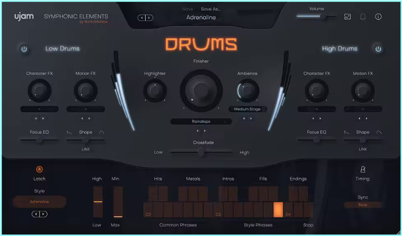The height and width of the screenshot is (236, 402).
Task: Open the Medium Stage Ambience dropdown
Action: pyautogui.click(x=247, y=109)
